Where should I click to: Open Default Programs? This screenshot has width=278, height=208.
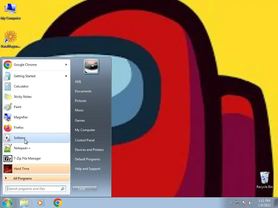point(87,159)
